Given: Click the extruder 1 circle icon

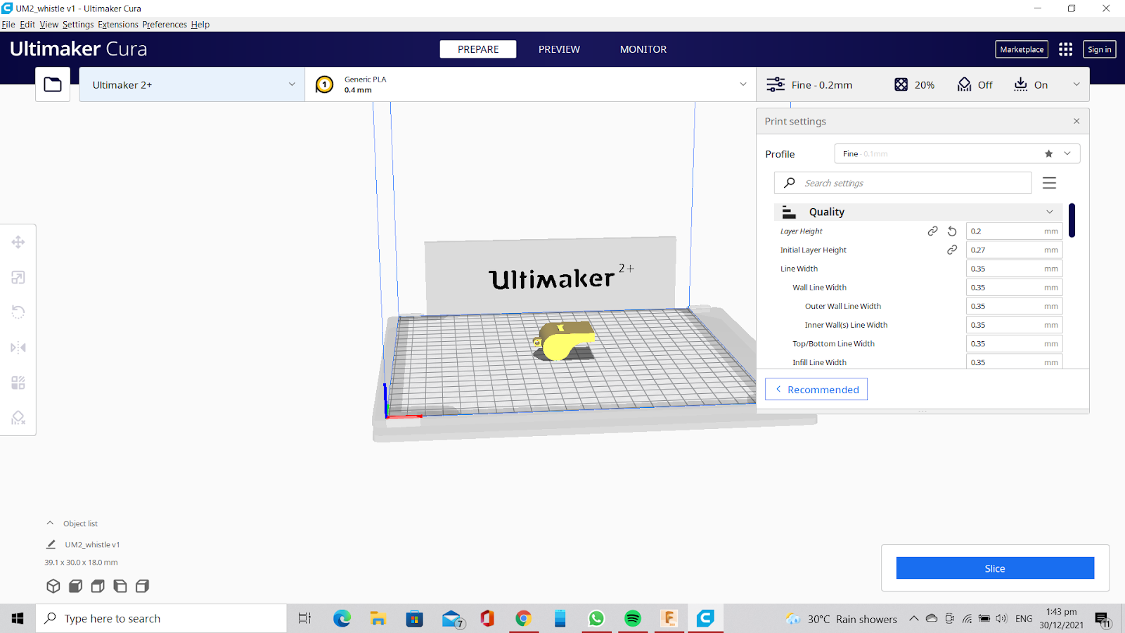Looking at the screenshot, I should coord(324,84).
